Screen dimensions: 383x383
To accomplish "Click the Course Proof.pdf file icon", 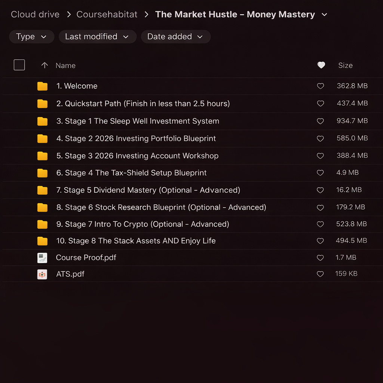I will coord(42,258).
